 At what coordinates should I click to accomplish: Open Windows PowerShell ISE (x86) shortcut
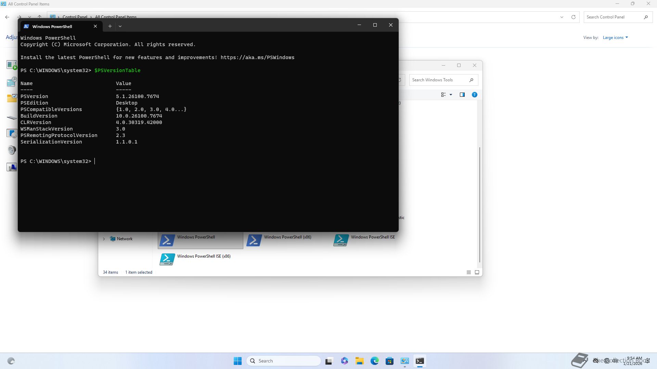(x=195, y=259)
